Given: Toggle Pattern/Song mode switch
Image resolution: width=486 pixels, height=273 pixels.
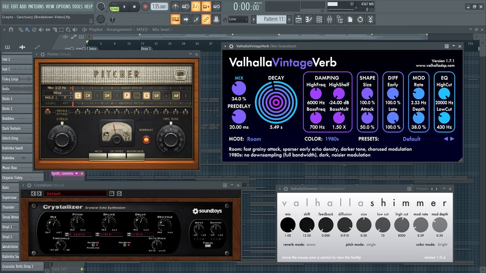Looking at the screenshot, I should click(114, 6).
